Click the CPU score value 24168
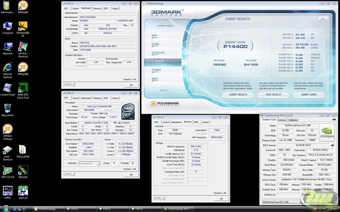Screen dimensions: 340x212 point(251,65)
